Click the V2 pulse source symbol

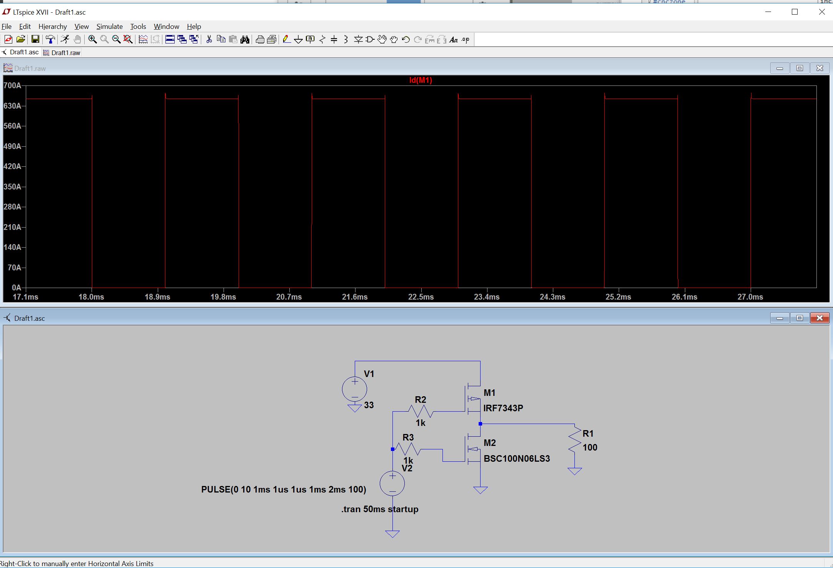[392, 484]
